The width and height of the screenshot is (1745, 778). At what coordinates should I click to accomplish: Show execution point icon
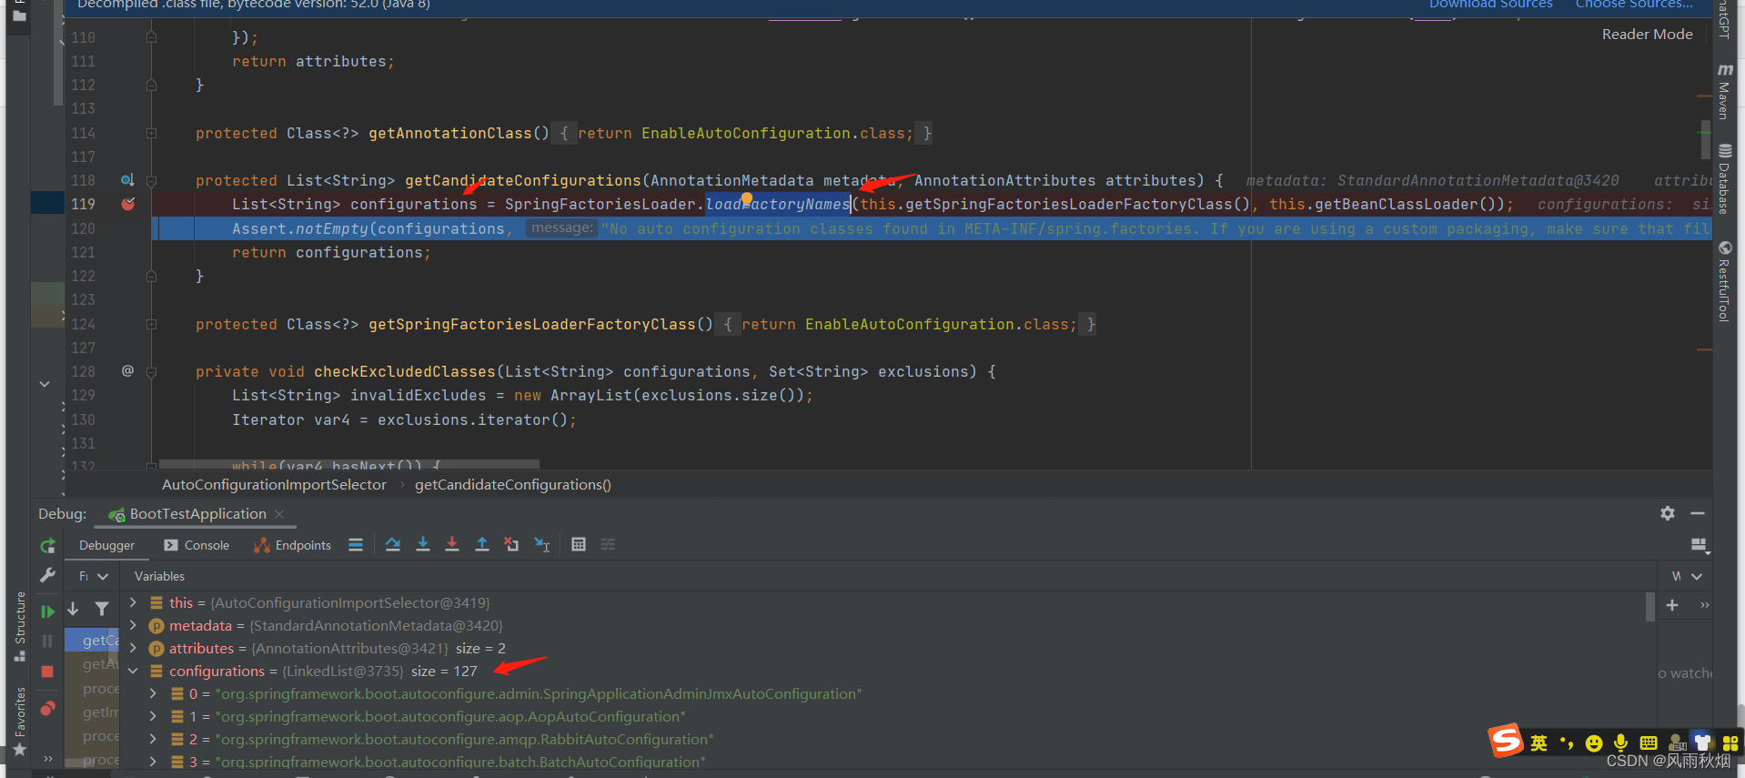(x=356, y=545)
